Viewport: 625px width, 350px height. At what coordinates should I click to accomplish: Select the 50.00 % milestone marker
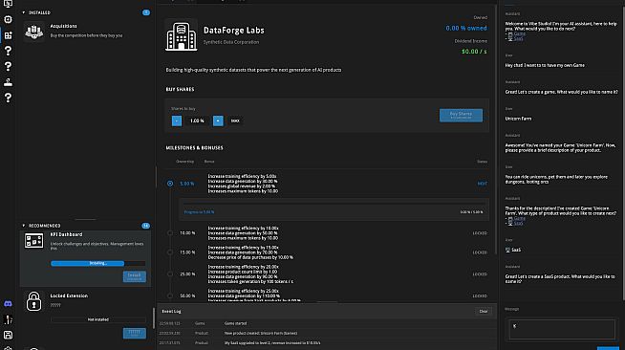click(170, 295)
